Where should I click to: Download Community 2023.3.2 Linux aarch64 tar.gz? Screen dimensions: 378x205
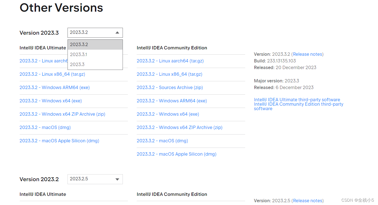[x=170, y=61]
